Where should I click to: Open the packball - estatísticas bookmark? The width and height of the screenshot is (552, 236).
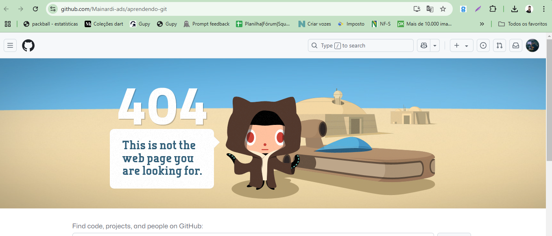pos(51,24)
